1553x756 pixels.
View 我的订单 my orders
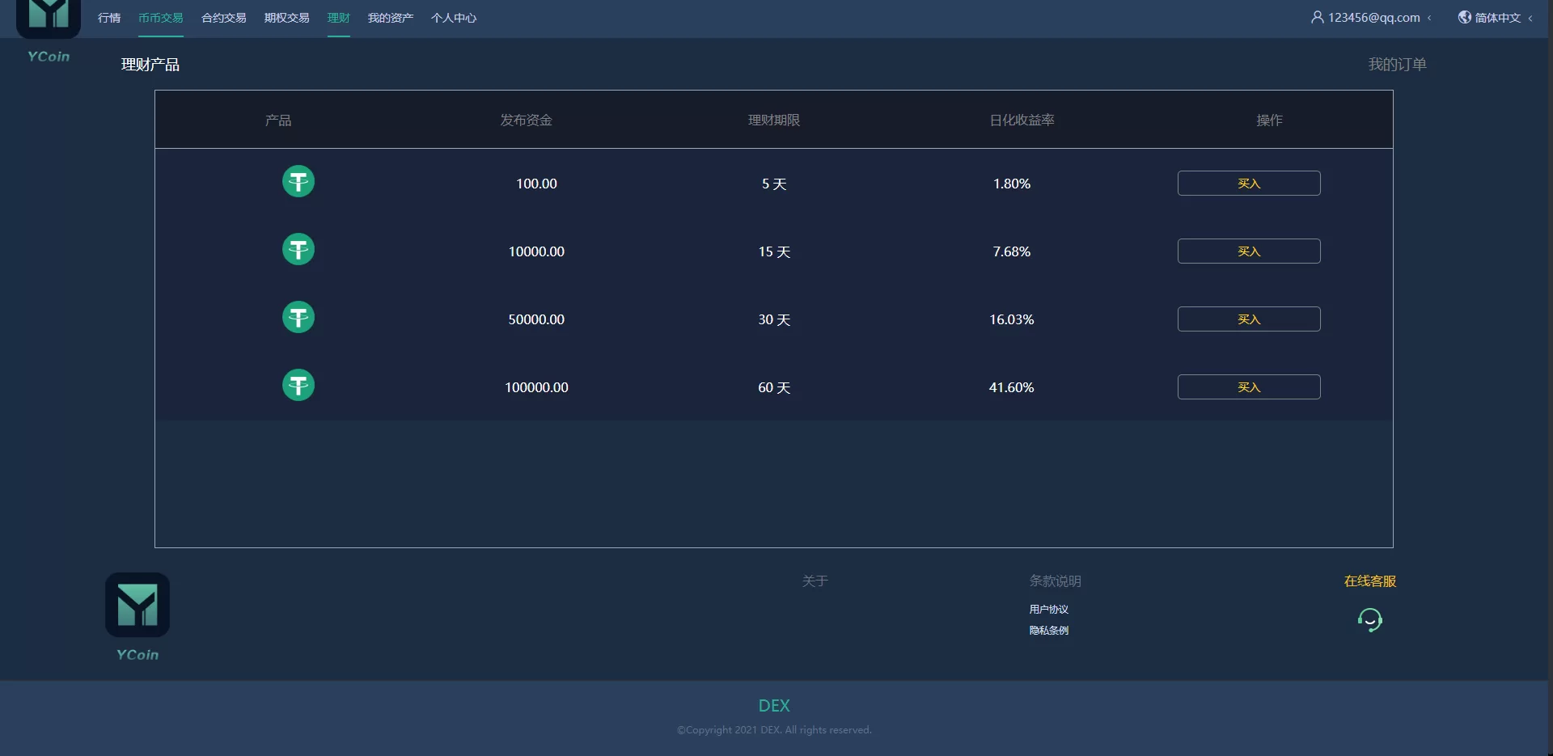(x=1397, y=65)
